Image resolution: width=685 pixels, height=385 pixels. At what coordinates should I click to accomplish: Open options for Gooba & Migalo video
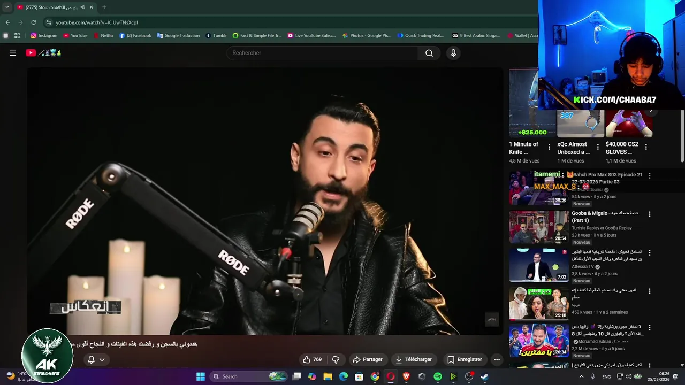coord(650,214)
